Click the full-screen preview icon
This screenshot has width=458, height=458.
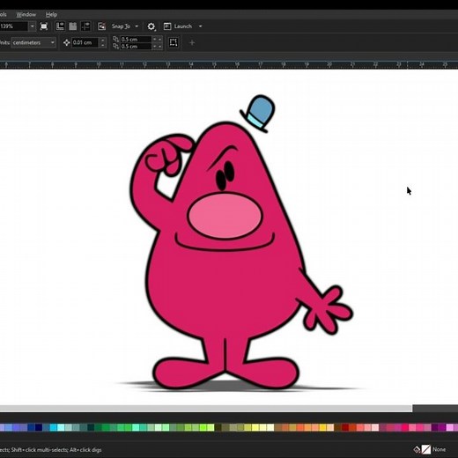click(44, 26)
